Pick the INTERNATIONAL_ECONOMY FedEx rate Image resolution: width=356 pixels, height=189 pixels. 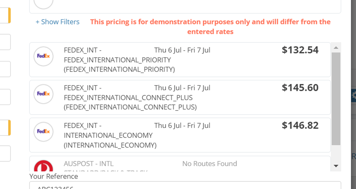pyautogui.click(x=108, y=135)
